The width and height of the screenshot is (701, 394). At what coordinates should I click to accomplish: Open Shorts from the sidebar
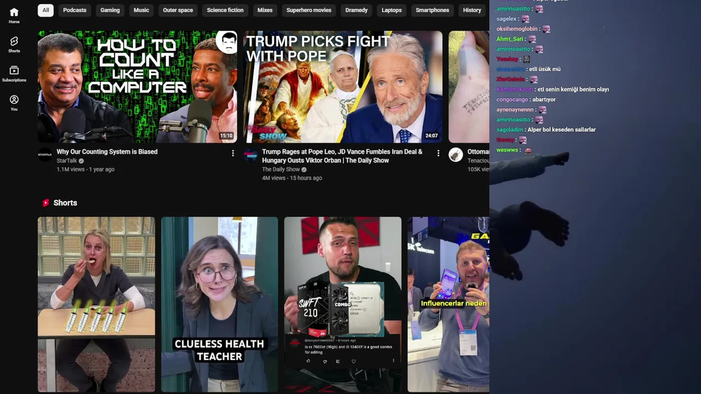(14, 44)
